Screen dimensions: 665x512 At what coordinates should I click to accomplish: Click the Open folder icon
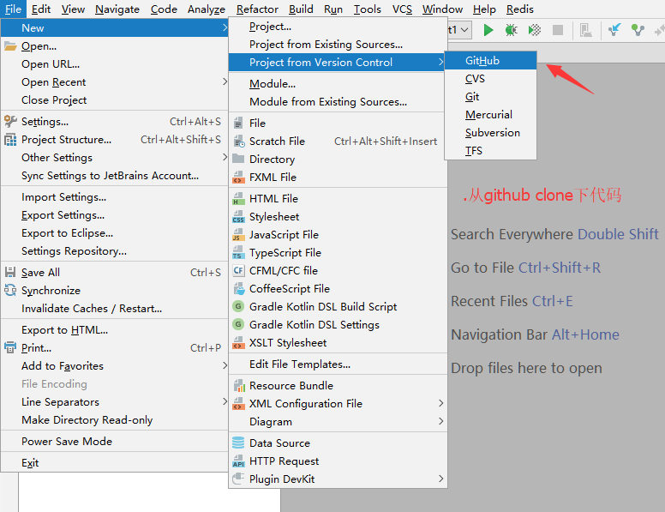10,45
